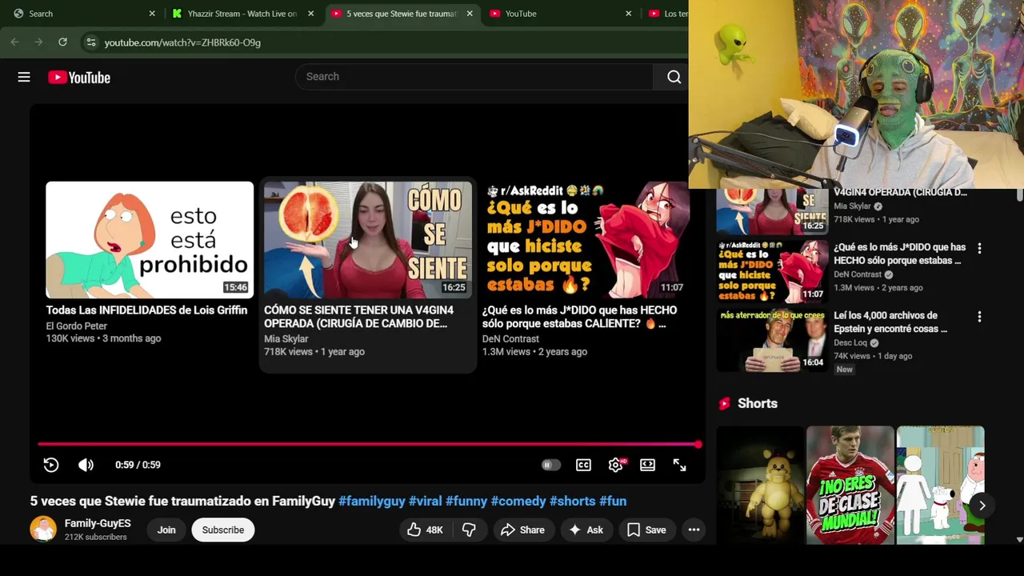
Task: Click the replay video button
Action: [50, 465]
